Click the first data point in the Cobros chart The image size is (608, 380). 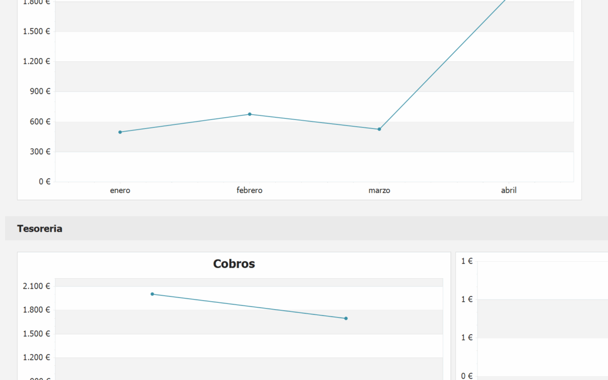pyautogui.click(x=153, y=294)
